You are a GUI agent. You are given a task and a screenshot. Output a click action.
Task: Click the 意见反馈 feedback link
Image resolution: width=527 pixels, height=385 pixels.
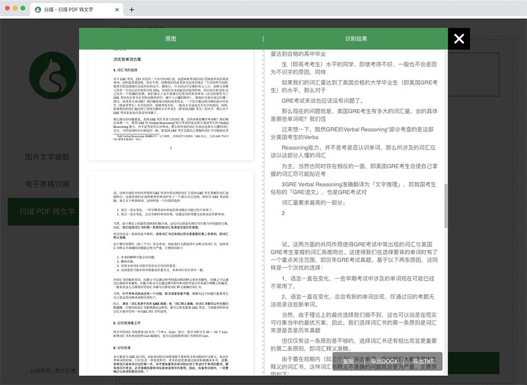65,371
